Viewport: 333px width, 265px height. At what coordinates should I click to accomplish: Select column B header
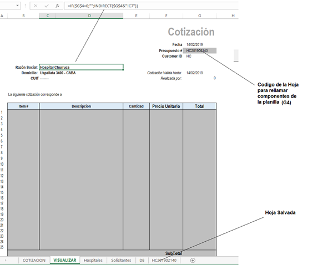(x=23, y=16)
